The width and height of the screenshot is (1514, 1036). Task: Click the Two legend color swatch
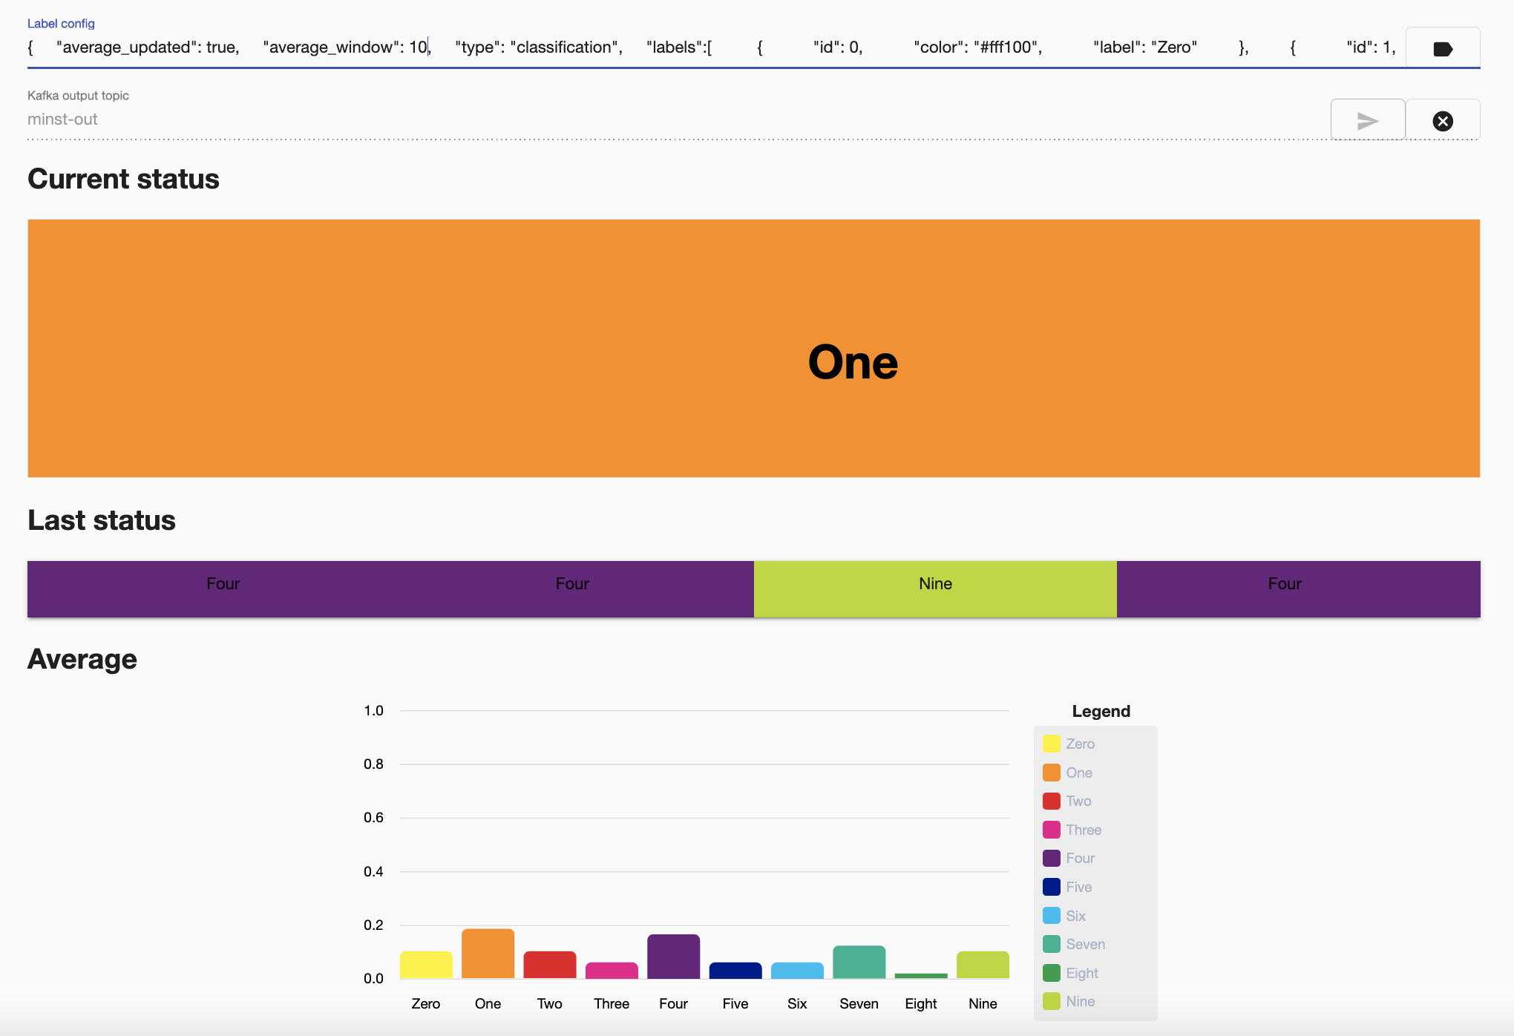pyautogui.click(x=1051, y=801)
